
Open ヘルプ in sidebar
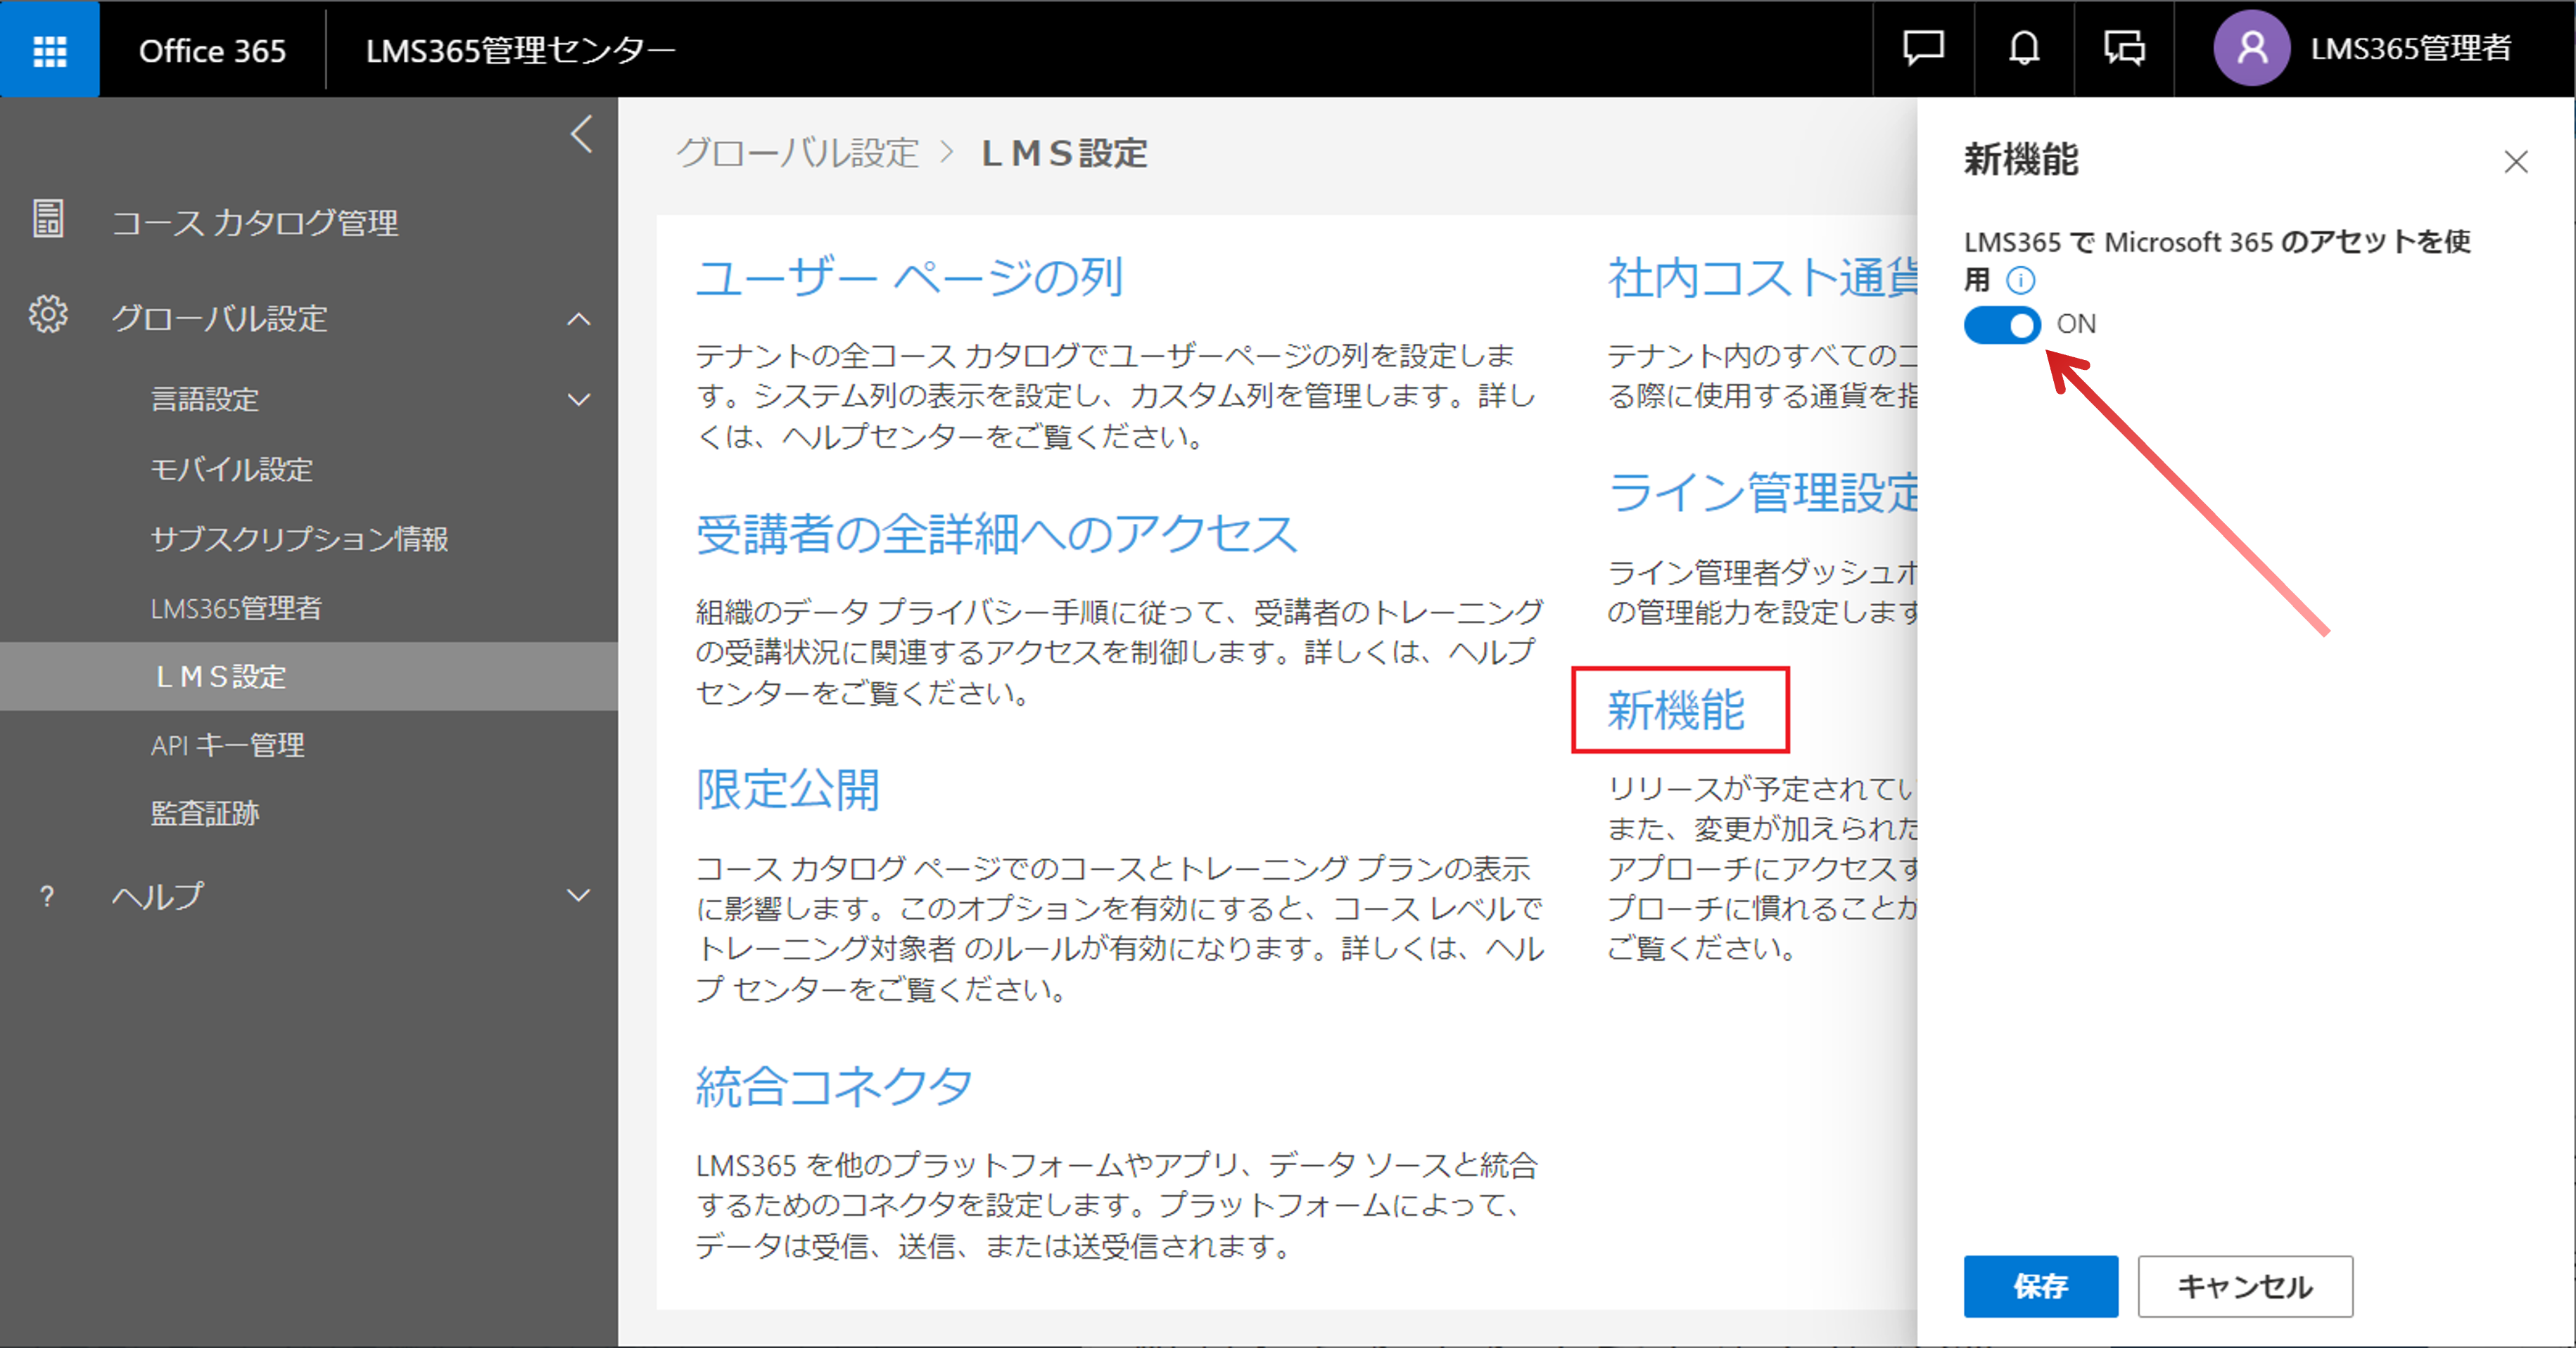click(x=157, y=897)
